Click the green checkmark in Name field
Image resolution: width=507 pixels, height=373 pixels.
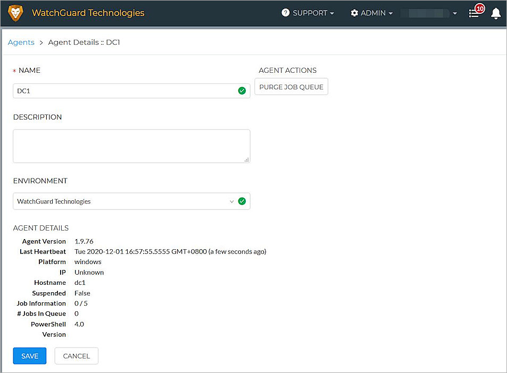pos(242,91)
